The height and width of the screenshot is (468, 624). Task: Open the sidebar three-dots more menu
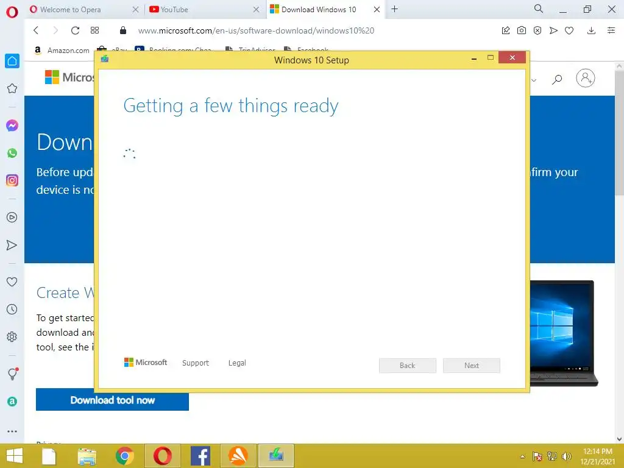(12, 431)
